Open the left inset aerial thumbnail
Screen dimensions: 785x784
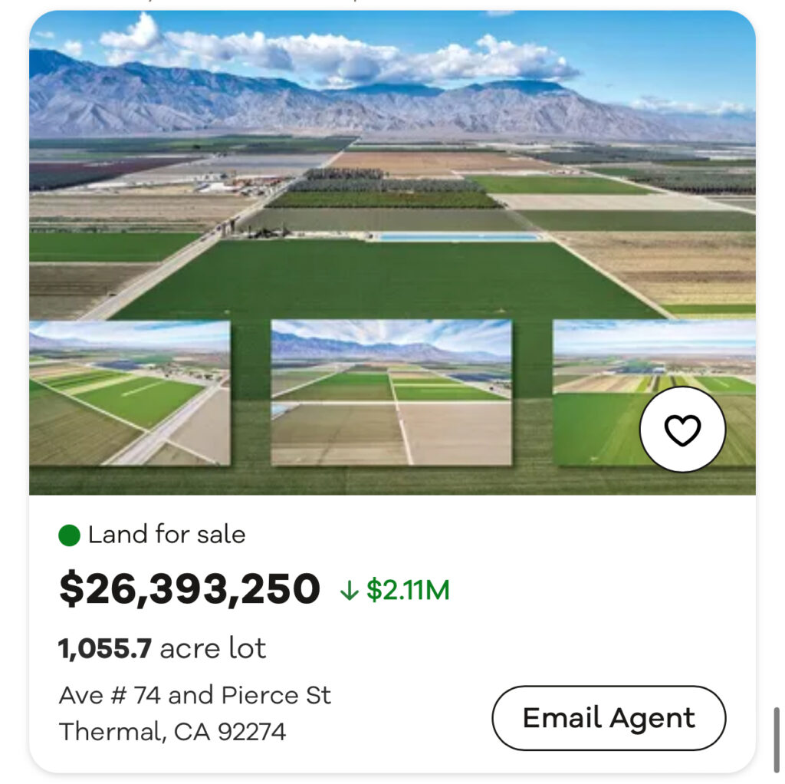[x=130, y=393]
